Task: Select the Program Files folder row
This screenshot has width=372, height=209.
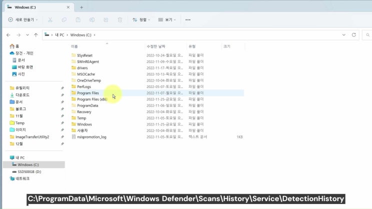Action: pyautogui.click(x=157, y=93)
